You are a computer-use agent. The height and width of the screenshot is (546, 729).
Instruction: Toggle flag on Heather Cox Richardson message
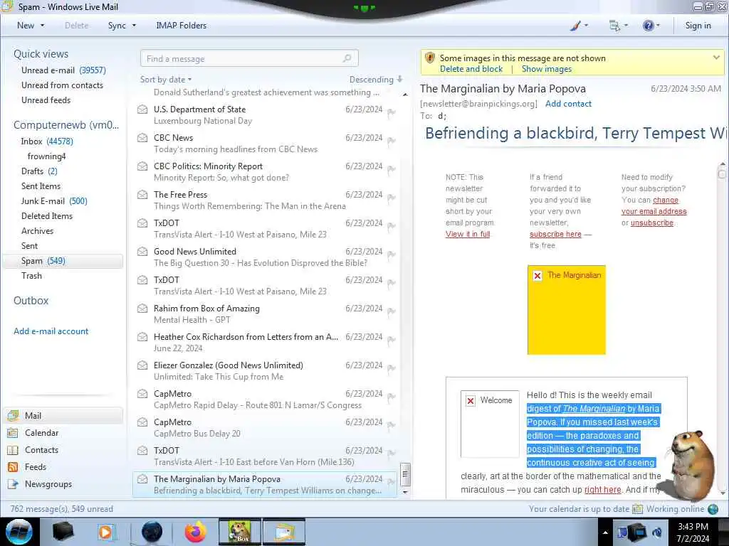click(392, 339)
